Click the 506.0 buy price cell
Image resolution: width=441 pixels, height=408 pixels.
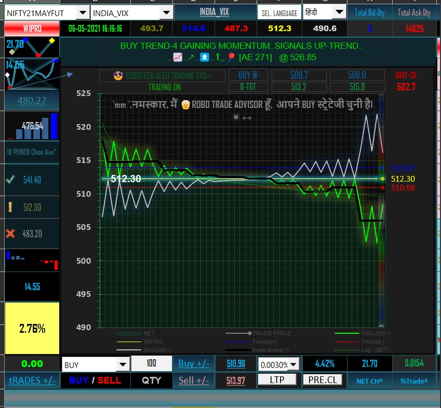[357, 75]
